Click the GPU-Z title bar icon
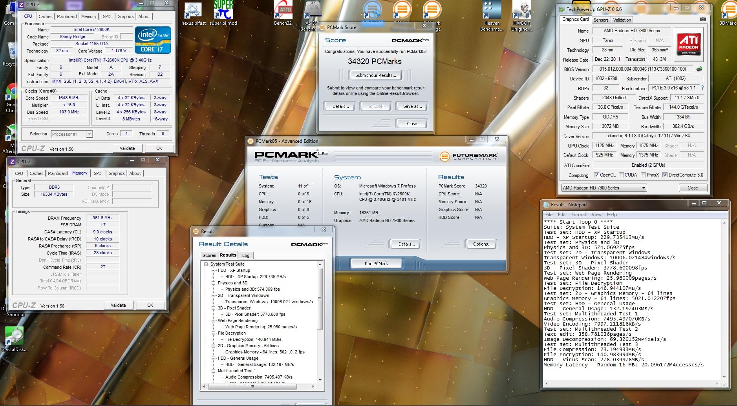Screen dimensions: 737x406 [562, 9]
